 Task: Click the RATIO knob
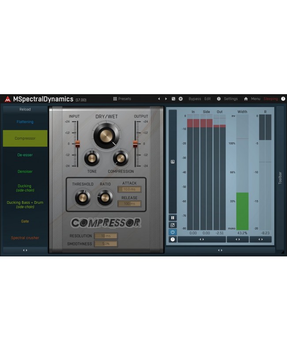click(x=105, y=198)
